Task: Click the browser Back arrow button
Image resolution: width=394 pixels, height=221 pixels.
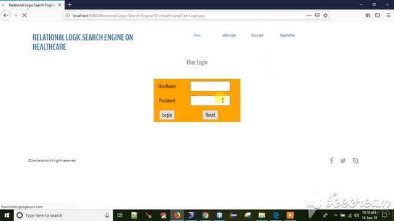Action: coord(6,15)
